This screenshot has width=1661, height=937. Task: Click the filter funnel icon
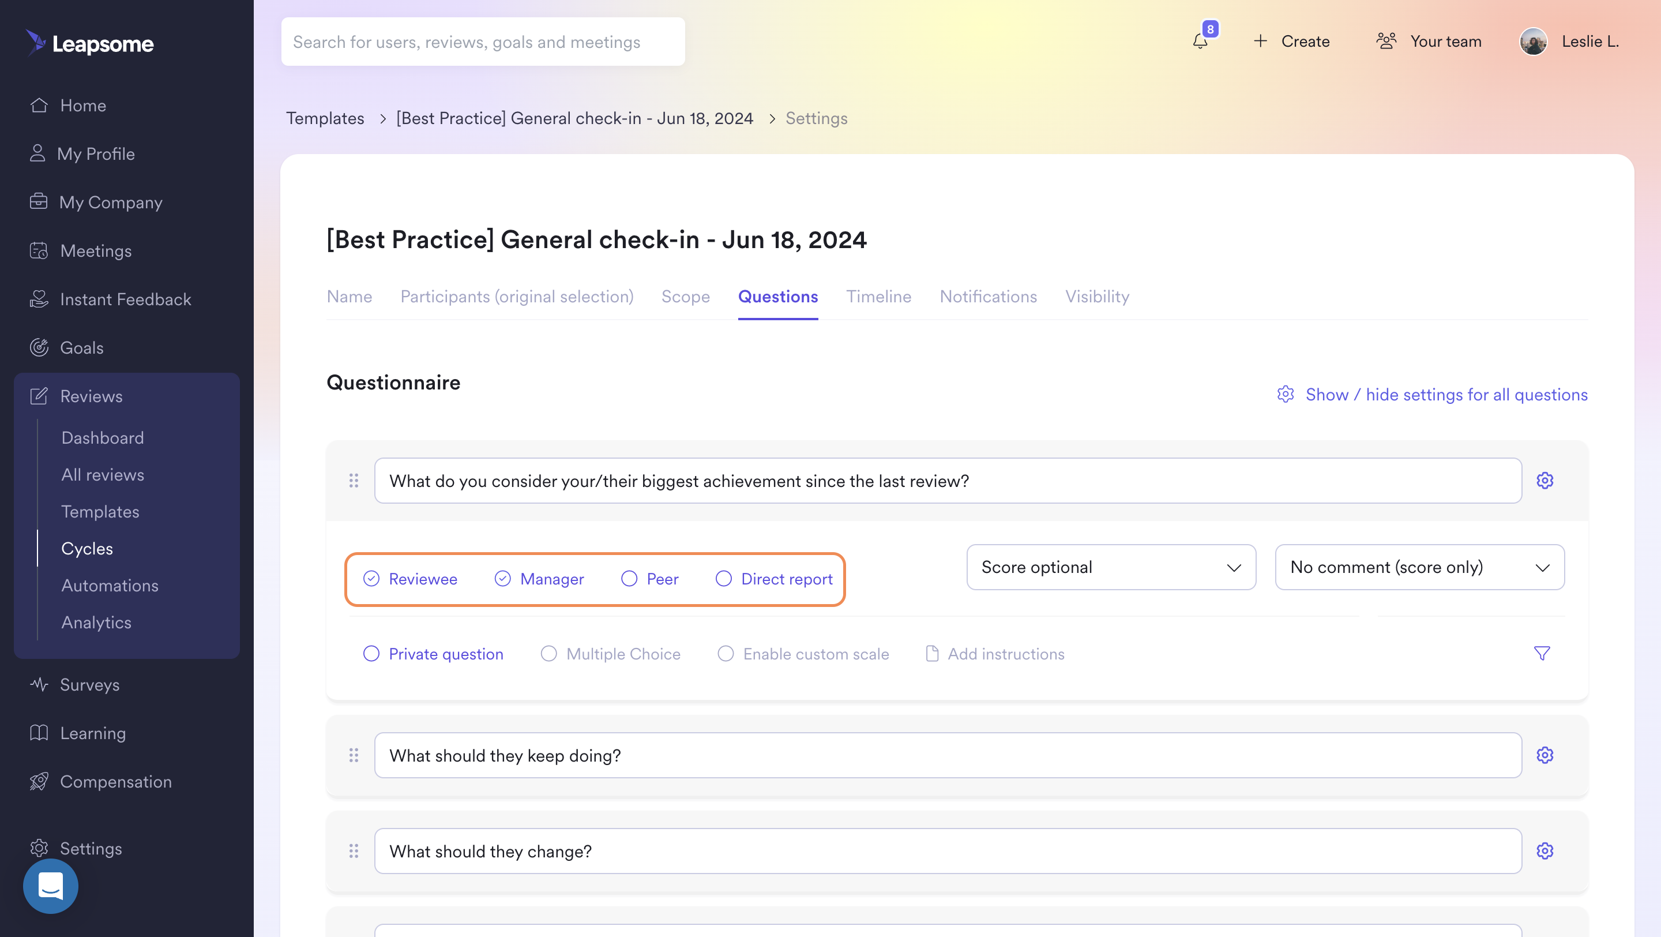point(1542,653)
